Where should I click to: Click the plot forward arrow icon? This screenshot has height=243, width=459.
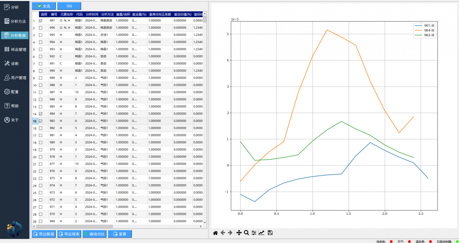point(230,233)
